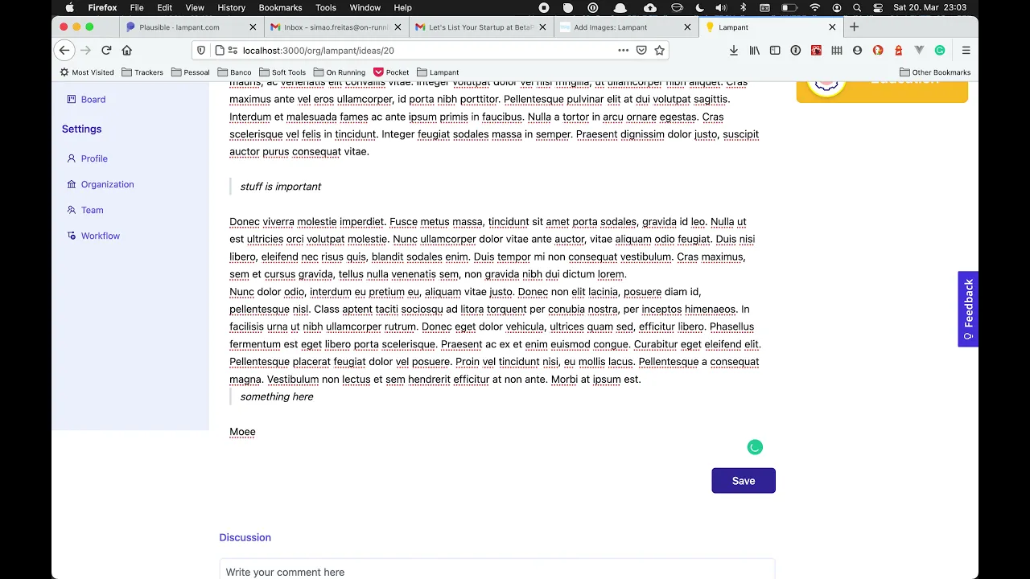This screenshot has width=1030, height=579.
Task: Open the Tools menu in menu bar
Action: point(326,7)
